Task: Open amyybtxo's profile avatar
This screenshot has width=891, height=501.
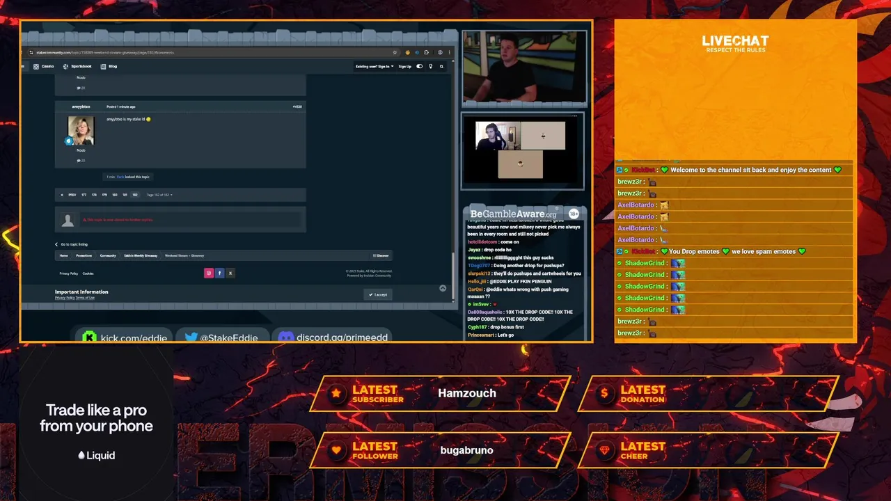Action: pos(81,130)
